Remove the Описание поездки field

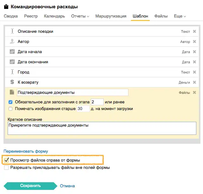[194, 31]
